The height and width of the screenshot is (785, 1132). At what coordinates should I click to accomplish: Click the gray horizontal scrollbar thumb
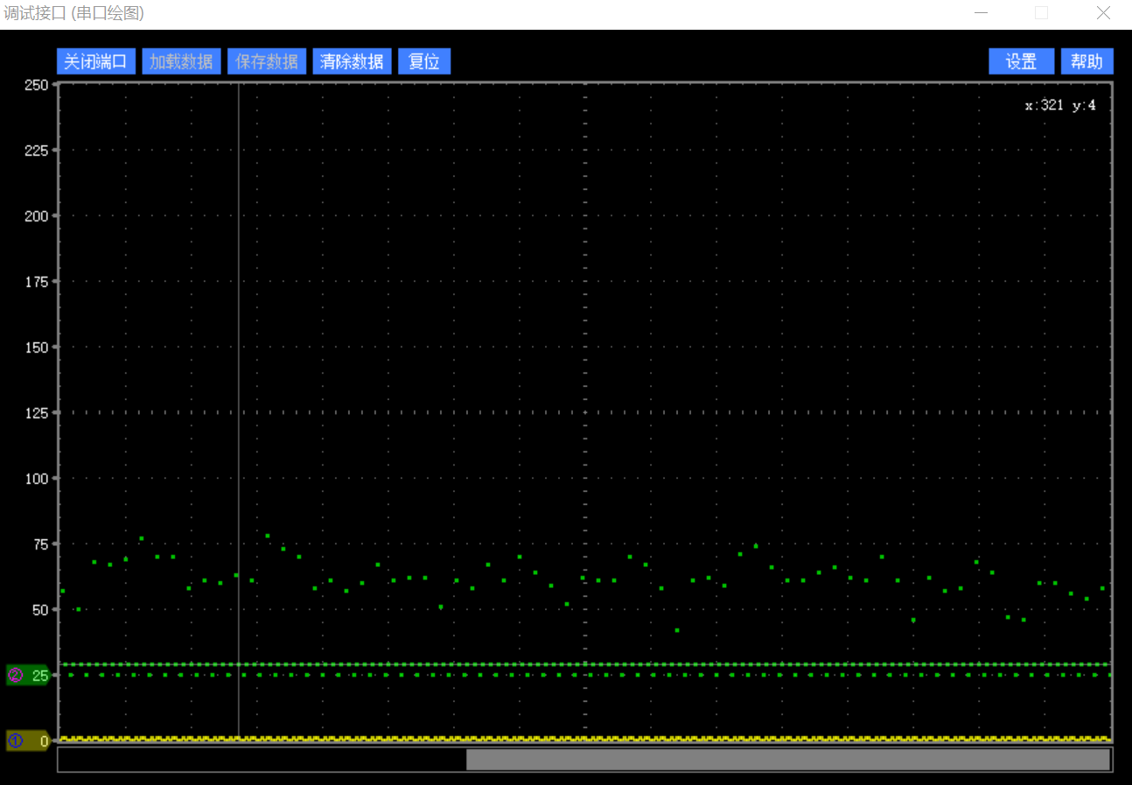click(787, 760)
